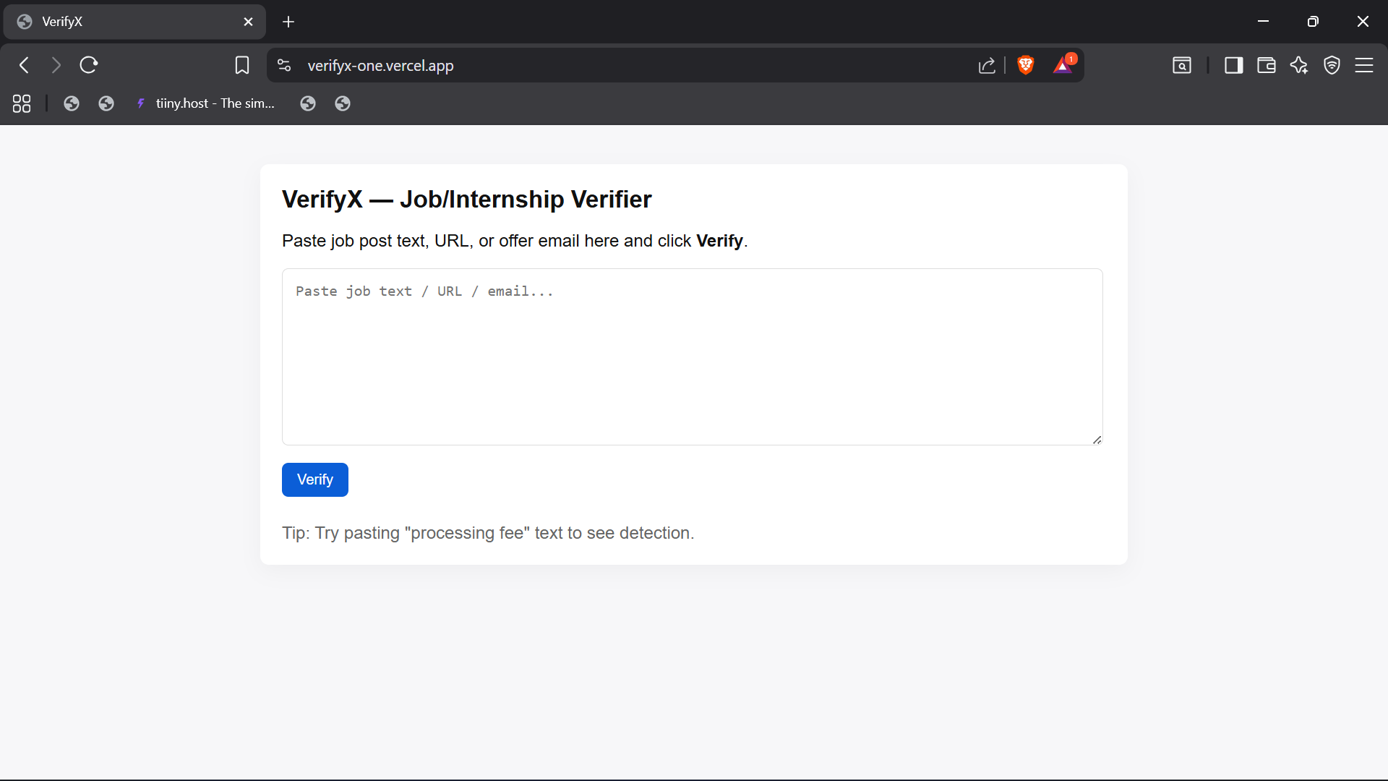
Task: Toggle the browser sidebar panel
Action: point(1233,65)
